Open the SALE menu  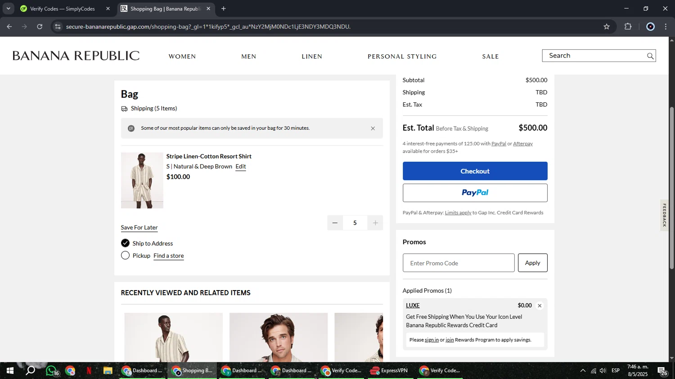click(490, 57)
